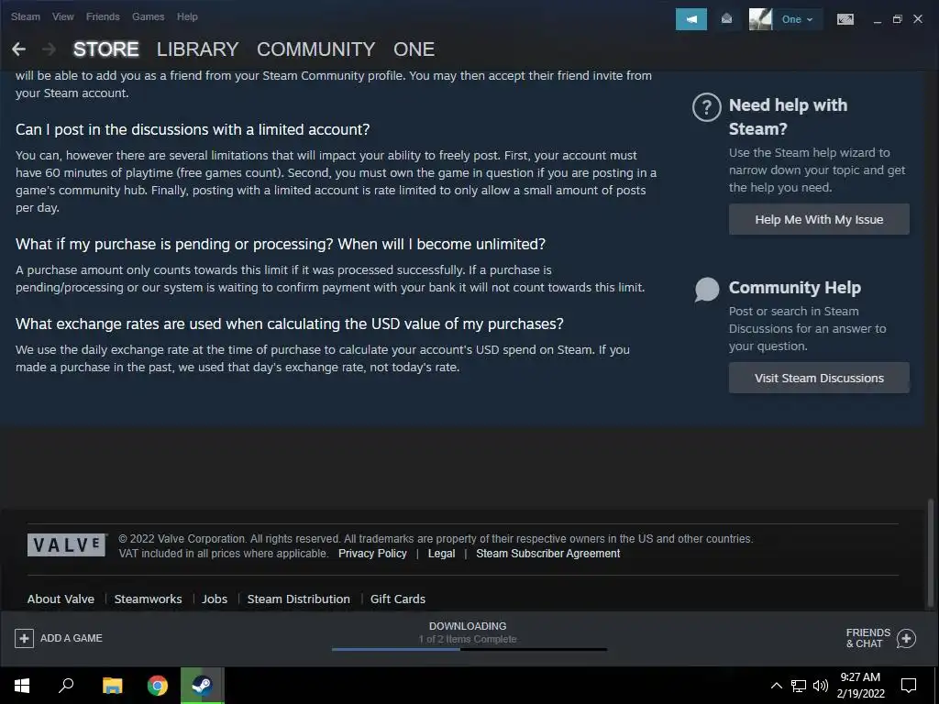Open the Help menu
Image resolution: width=939 pixels, height=704 pixels.
(x=187, y=16)
